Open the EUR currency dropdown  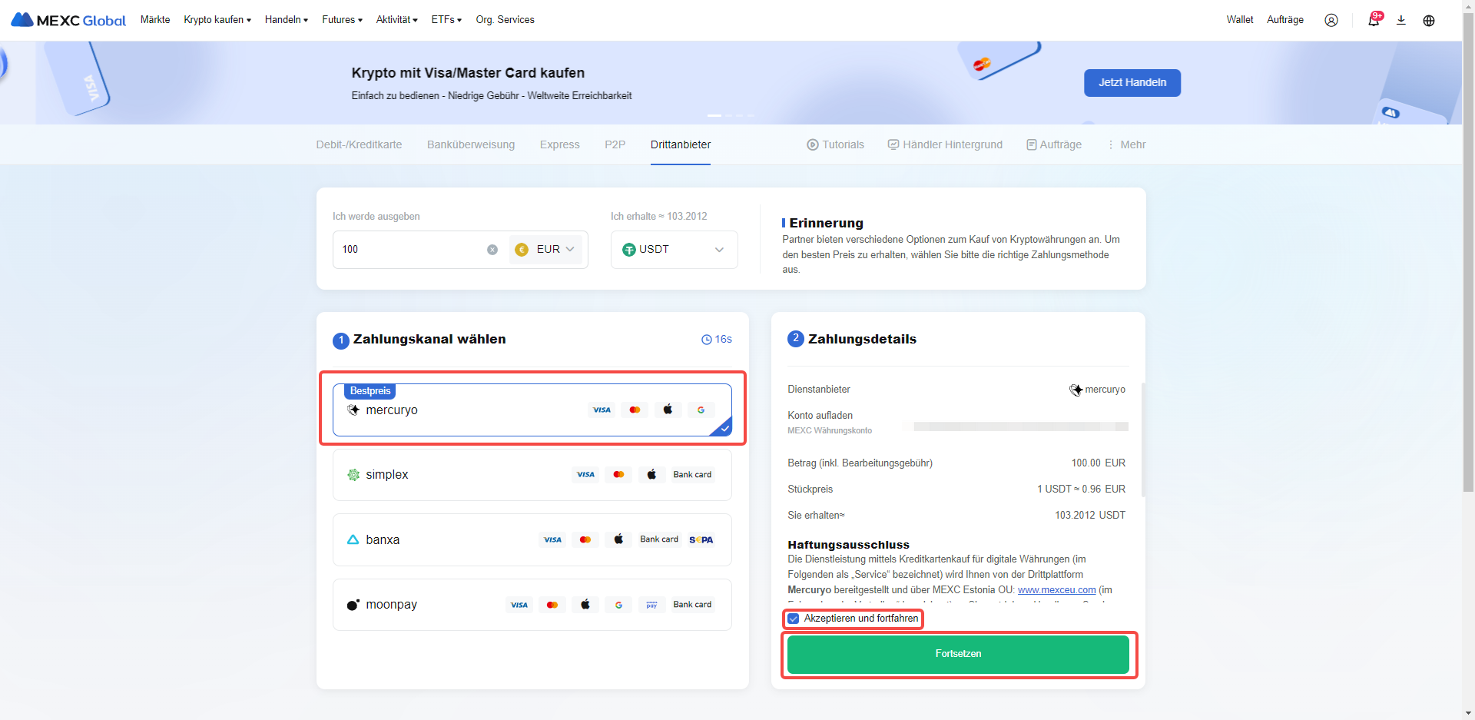546,250
